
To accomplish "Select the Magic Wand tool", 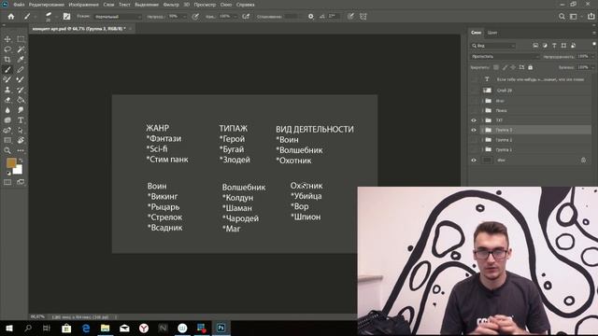I will pos(21,49).
